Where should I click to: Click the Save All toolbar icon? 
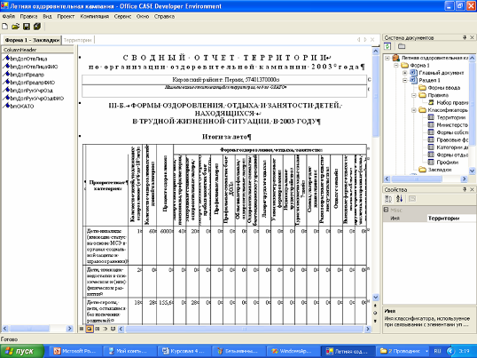(37, 27)
